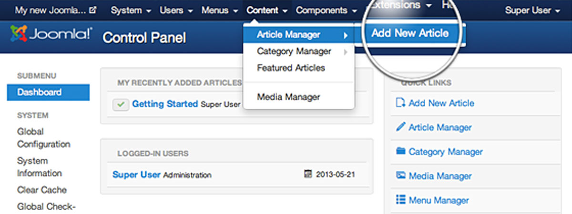Select Dashboard in the submenu sidebar
This screenshot has width=572, height=214.
pyautogui.click(x=48, y=92)
